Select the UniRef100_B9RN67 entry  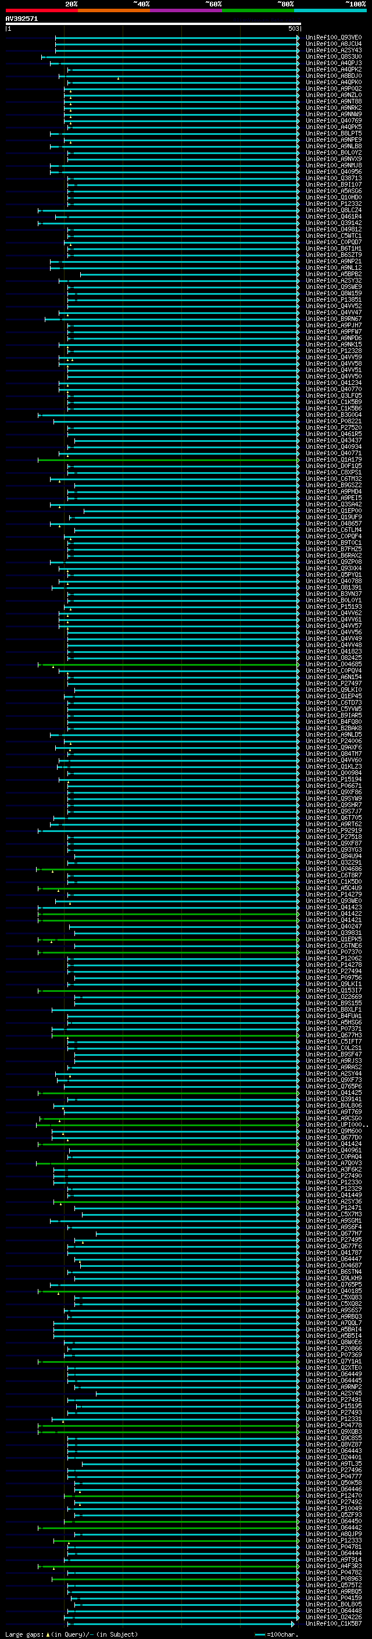pyautogui.click(x=334, y=319)
